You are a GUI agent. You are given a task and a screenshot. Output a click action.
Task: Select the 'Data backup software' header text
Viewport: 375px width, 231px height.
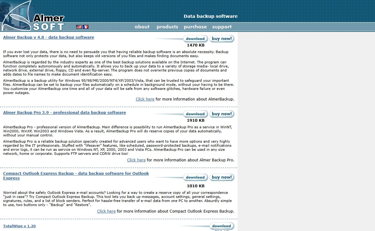(211, 16)
